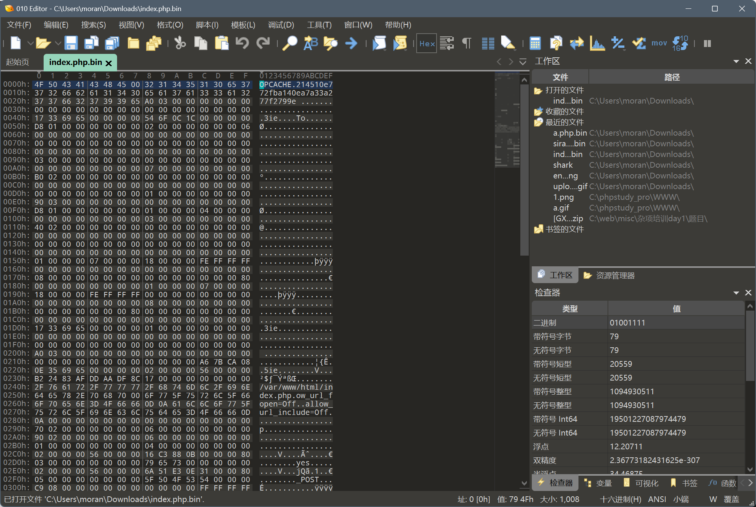Screen dimensions: 756x507
Task: Click the 变量 inspector tab
Action: [x=598, y=483]
